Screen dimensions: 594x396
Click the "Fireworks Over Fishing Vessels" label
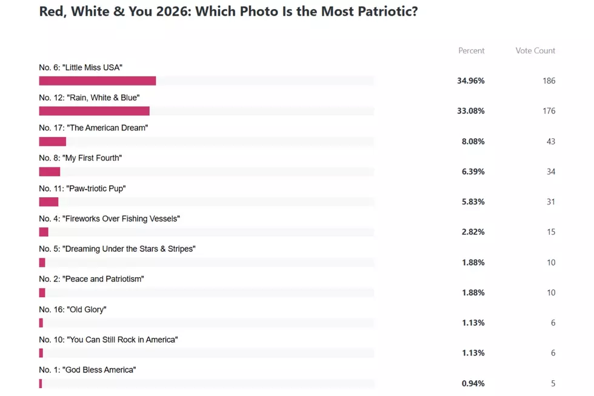[x=110, y=219]
